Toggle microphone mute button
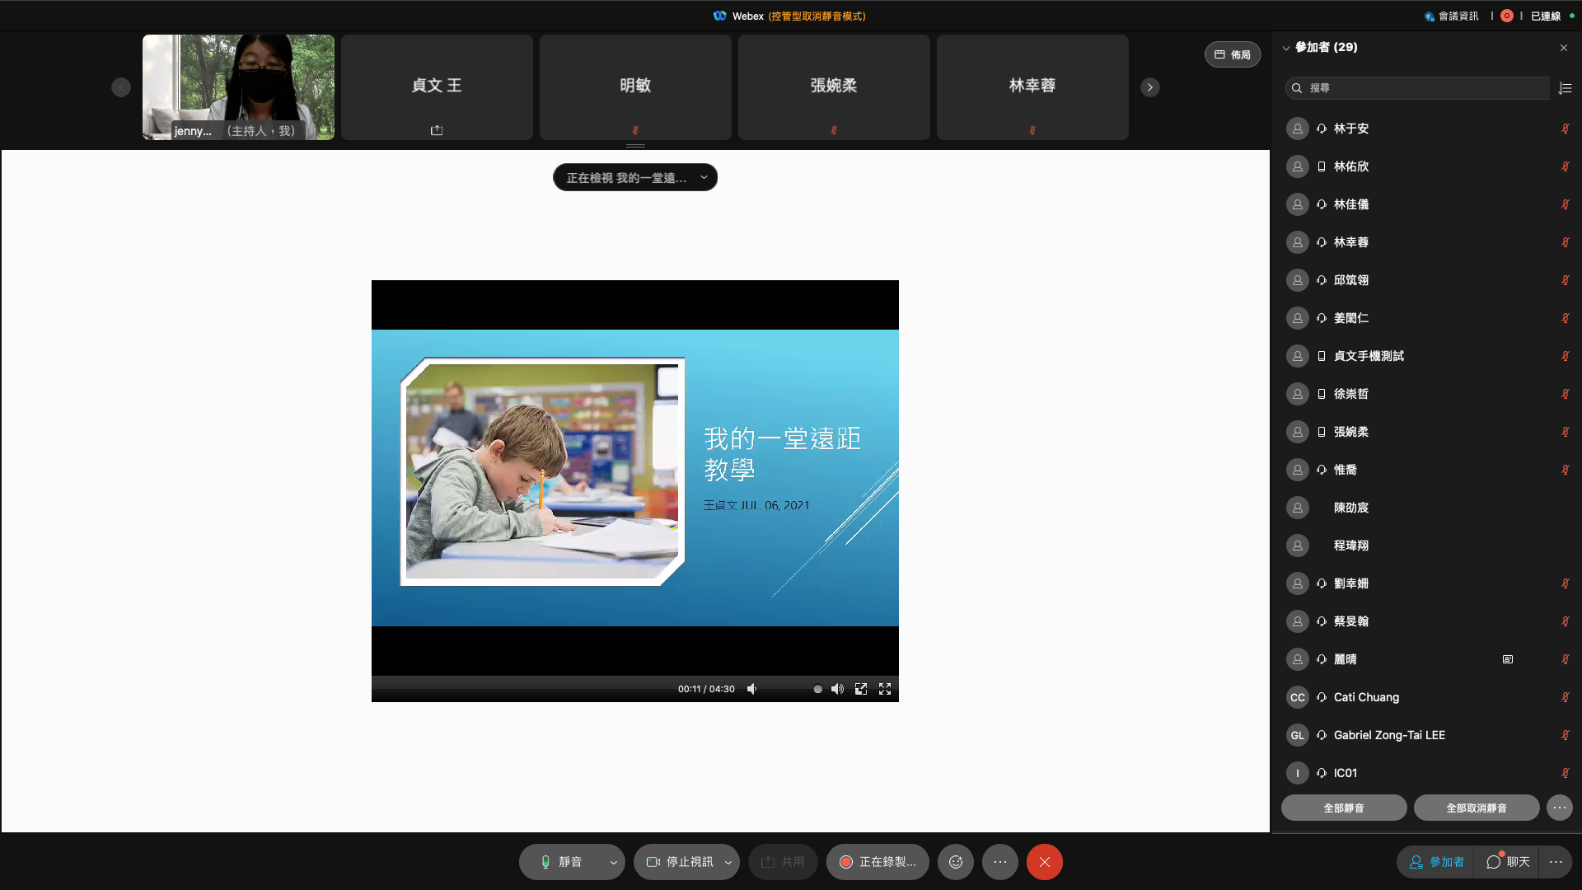Screen dimensions: 1582x890 (x=562, y=862)
